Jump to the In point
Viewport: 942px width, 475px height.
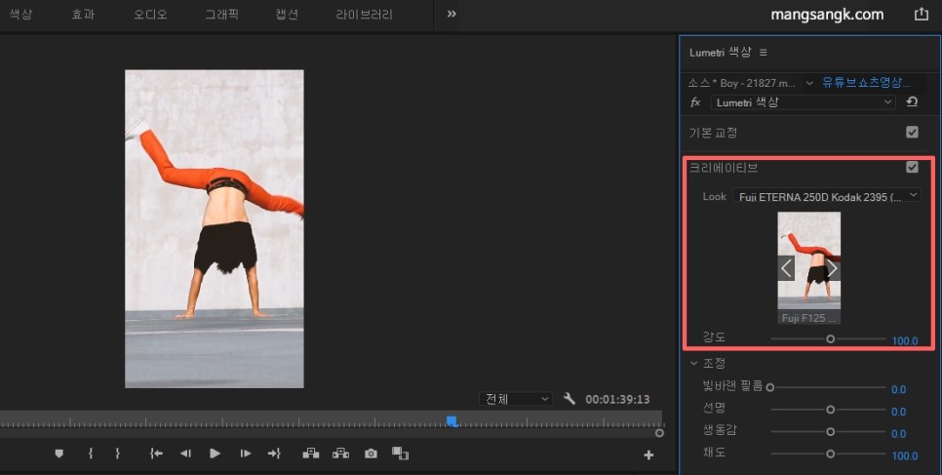(156, 454)
